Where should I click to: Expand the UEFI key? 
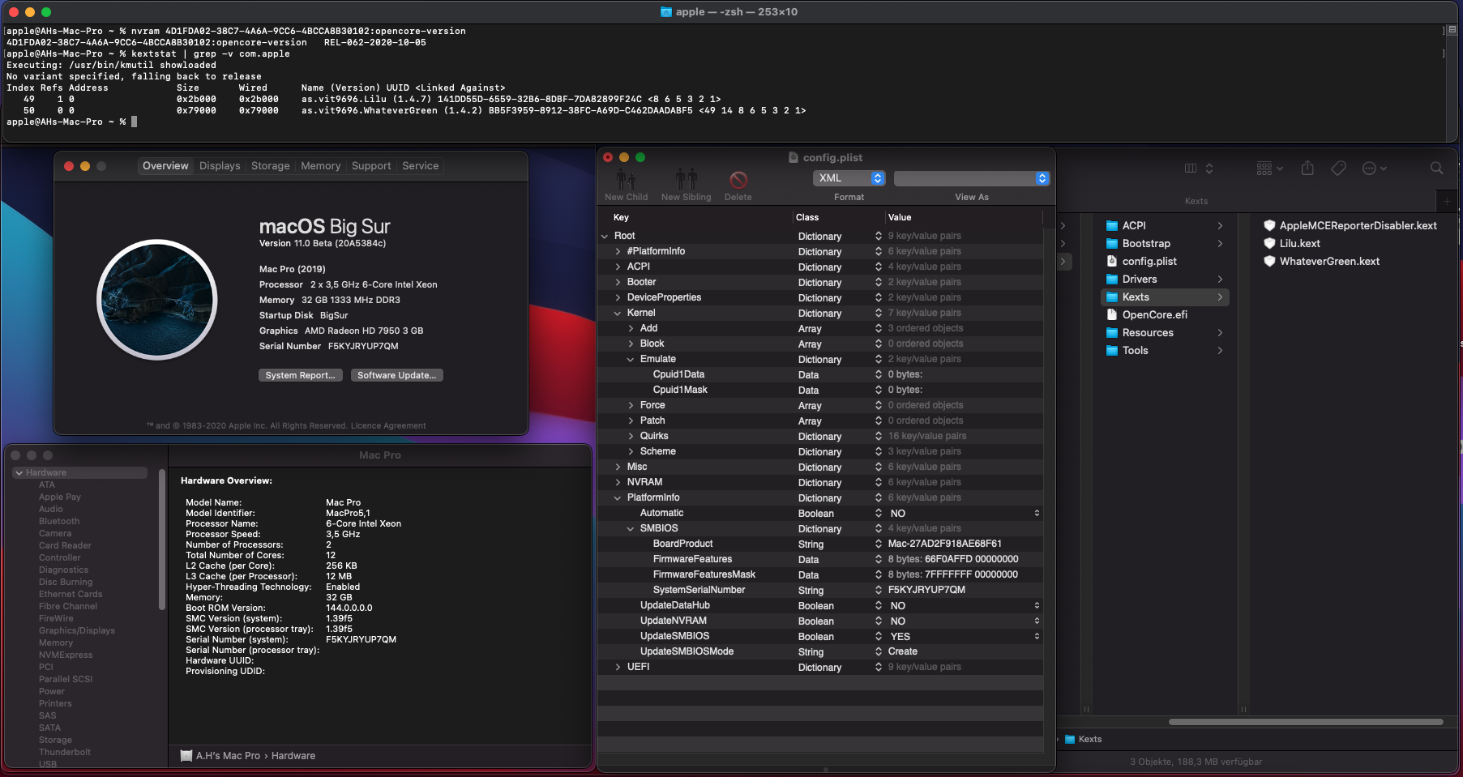click(x=618, y=667)
